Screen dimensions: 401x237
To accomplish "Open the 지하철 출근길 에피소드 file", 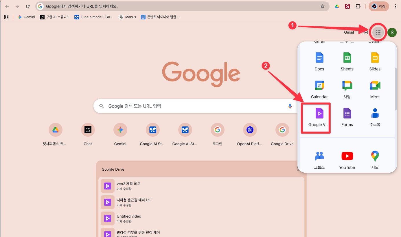I will point(201,202).
